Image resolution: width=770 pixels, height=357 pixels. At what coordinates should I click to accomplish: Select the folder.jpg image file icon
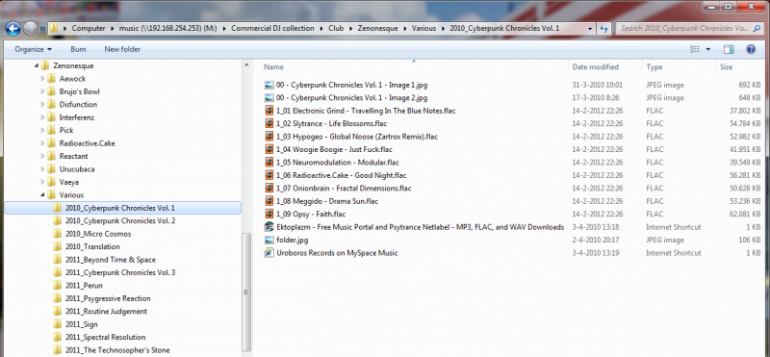tap(269, 241)
